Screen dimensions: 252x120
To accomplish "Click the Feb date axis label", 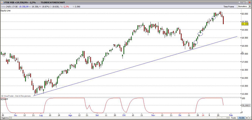I will click(x=231, y=115).
